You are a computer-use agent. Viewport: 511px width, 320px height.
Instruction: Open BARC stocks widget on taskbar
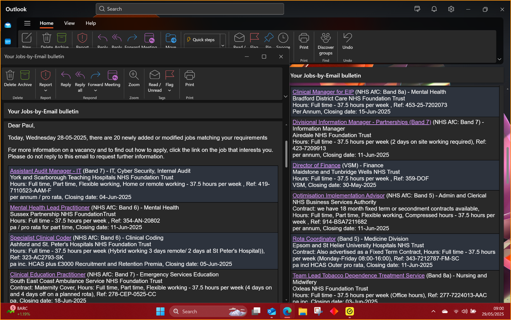[19, 311]
